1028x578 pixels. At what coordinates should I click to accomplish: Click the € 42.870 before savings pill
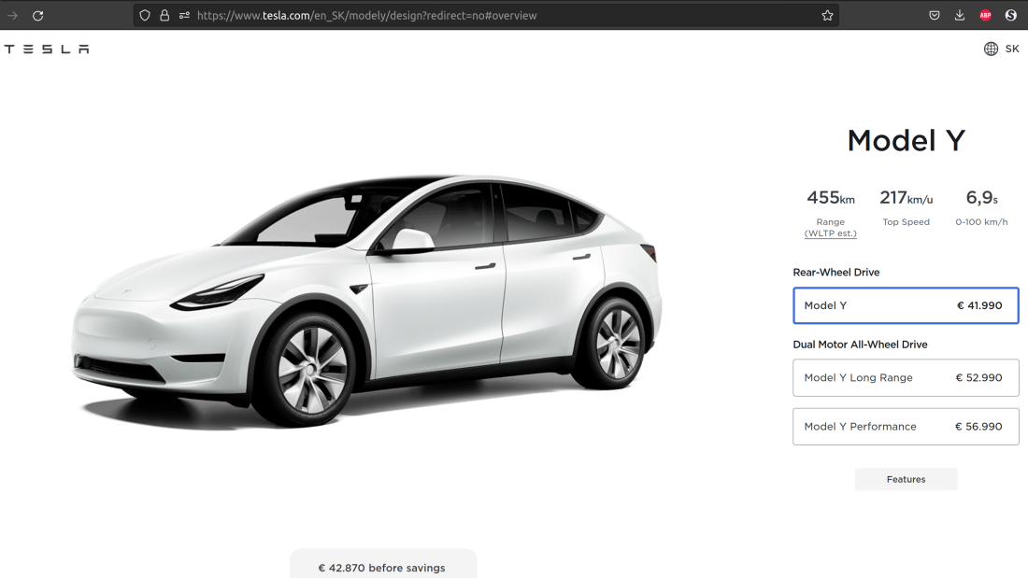[383, 564]
